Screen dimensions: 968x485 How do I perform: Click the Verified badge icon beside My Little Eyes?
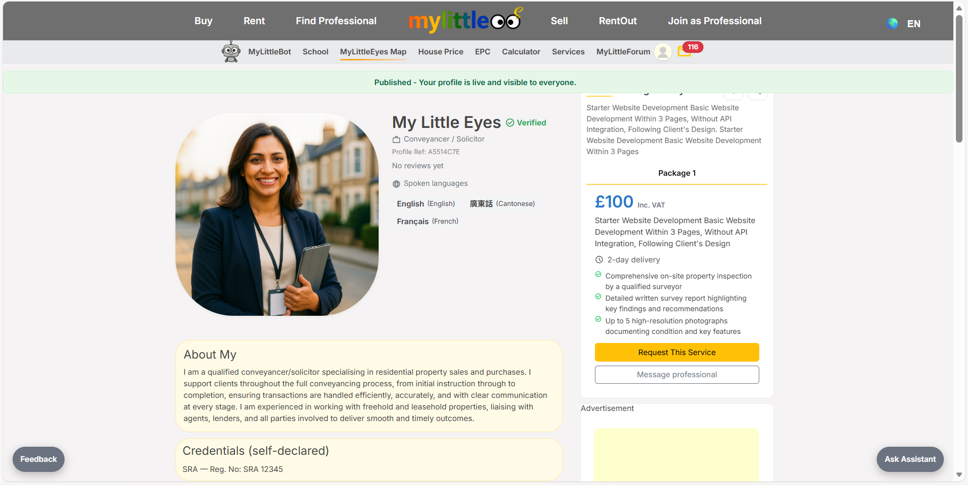(510, 122)
